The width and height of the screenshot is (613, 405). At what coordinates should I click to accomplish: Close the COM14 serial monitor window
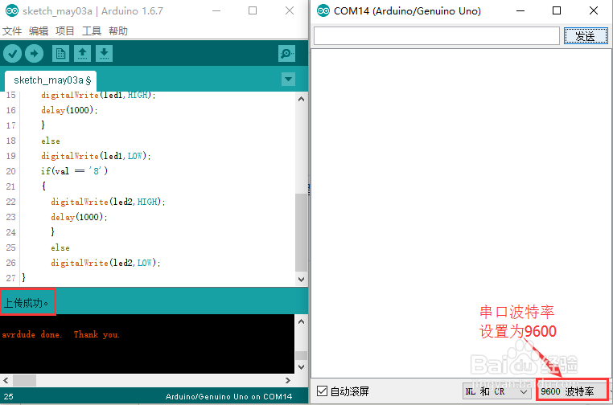594,11
